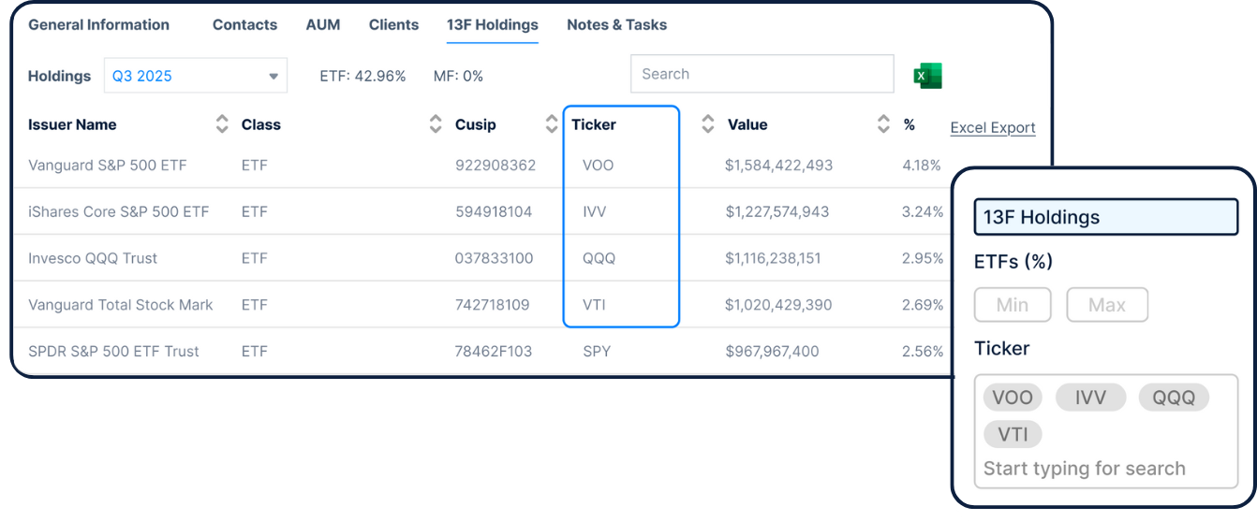Viewport: 1257px width, 521px height.
Task: Click the ETFs Max input box
Action: click(1107, 305)
